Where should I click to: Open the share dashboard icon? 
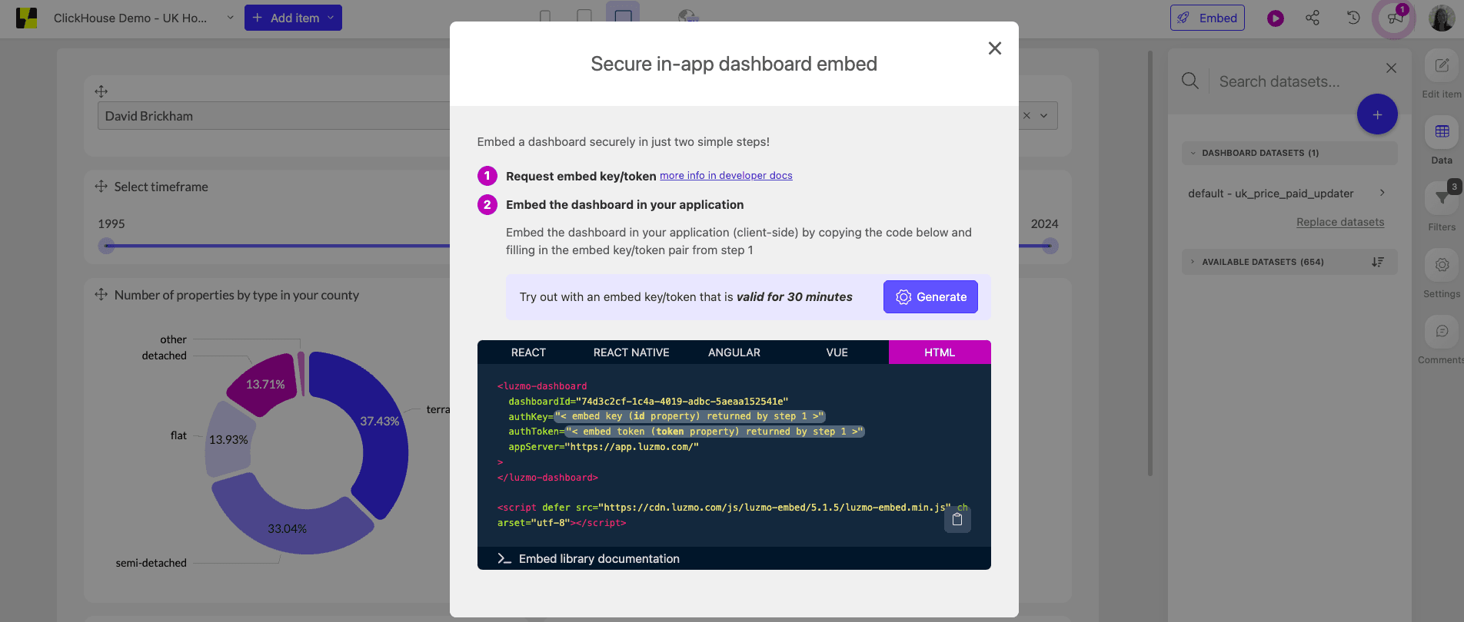pyautogui.click(x=1313, y=18)
